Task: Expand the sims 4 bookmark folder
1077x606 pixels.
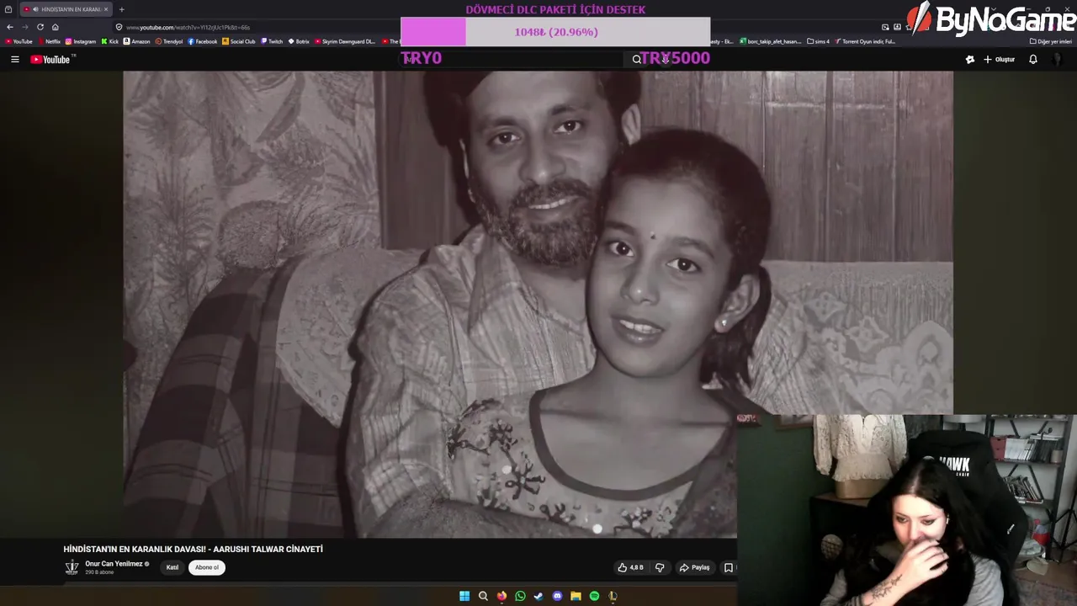Action: pyautogui.click(x=818, y=41)
